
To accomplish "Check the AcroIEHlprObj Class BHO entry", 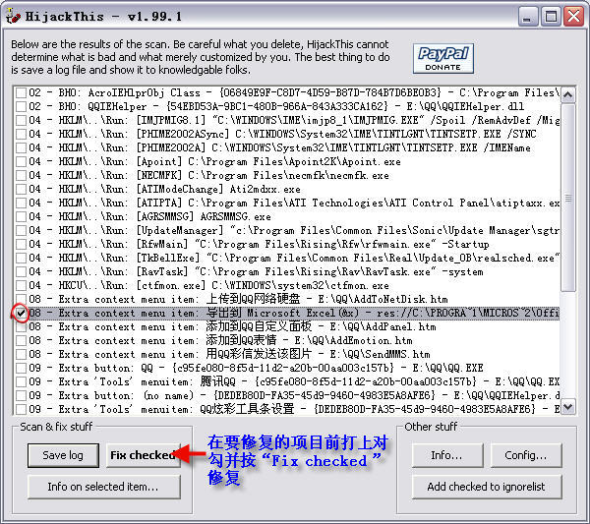I will [21, 92].
